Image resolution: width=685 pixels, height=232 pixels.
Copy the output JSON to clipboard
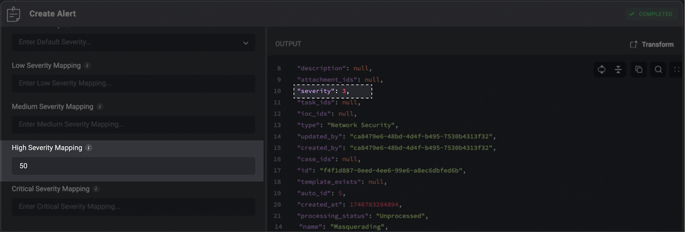638,70
